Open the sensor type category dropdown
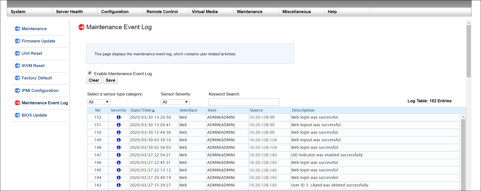This screenshot has height=191, width=481. [99, 102]
